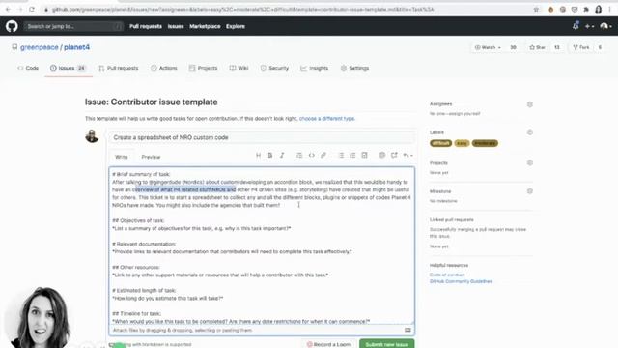Image resolution: width=618 pixels, height=348 pixels.
Task: Click the Record a Loom button
Action: click(x=328, y=344)
